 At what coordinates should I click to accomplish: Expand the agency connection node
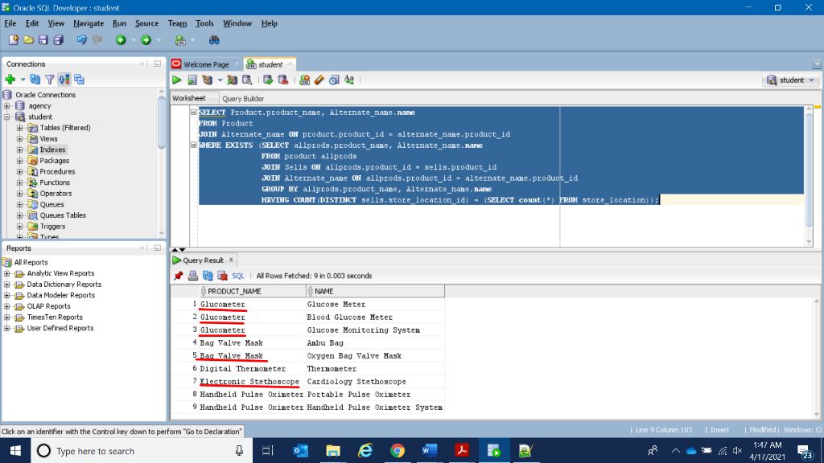click(6, 105)
